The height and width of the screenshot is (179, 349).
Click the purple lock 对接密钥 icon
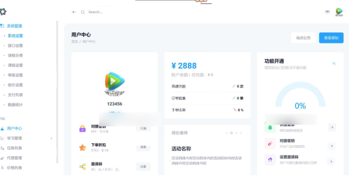click(x=82, y=129)
